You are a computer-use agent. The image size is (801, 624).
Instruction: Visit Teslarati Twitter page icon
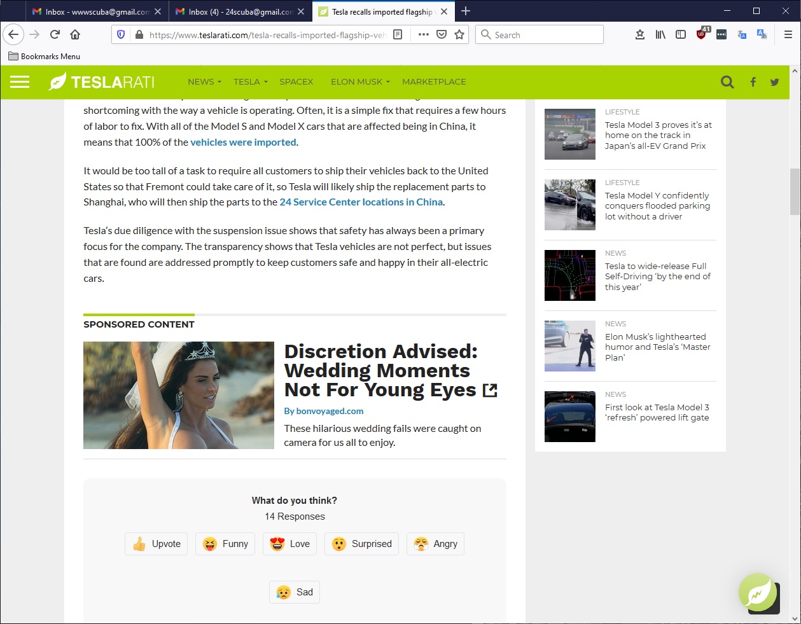(774, 81)
